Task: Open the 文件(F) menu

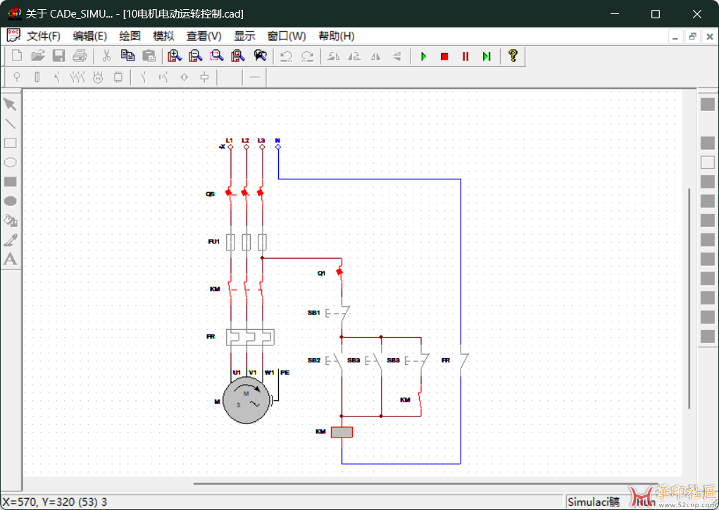Action: click(44, 36)
